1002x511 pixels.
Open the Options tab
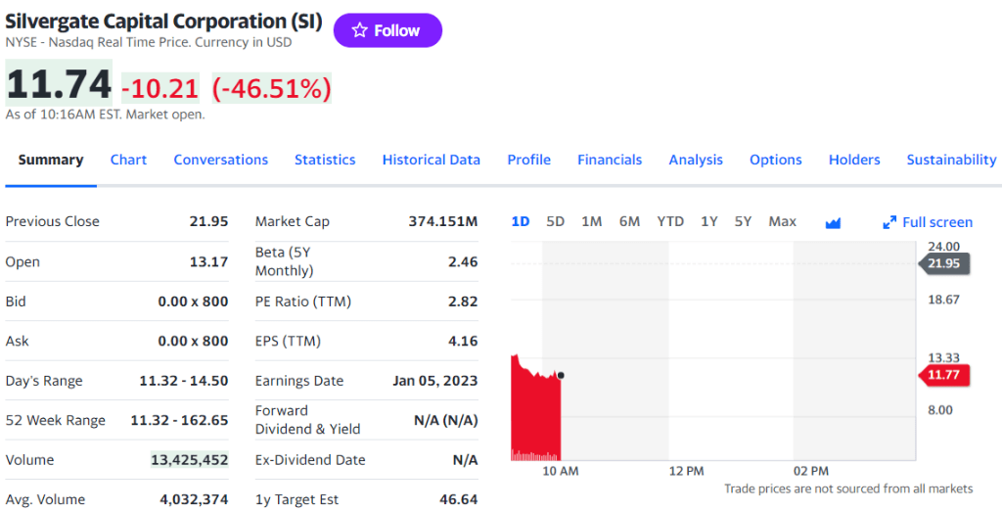click(x=775, y=160)
